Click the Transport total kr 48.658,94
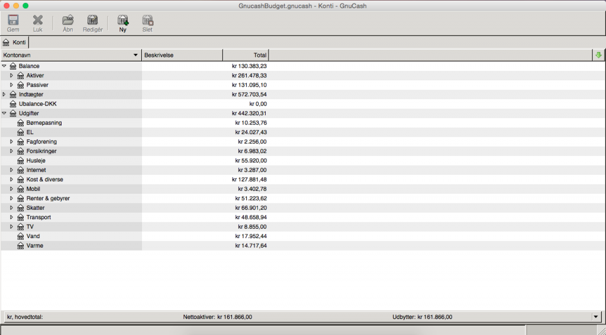Viewport: 606px width, 335px height. click(251, 217)
